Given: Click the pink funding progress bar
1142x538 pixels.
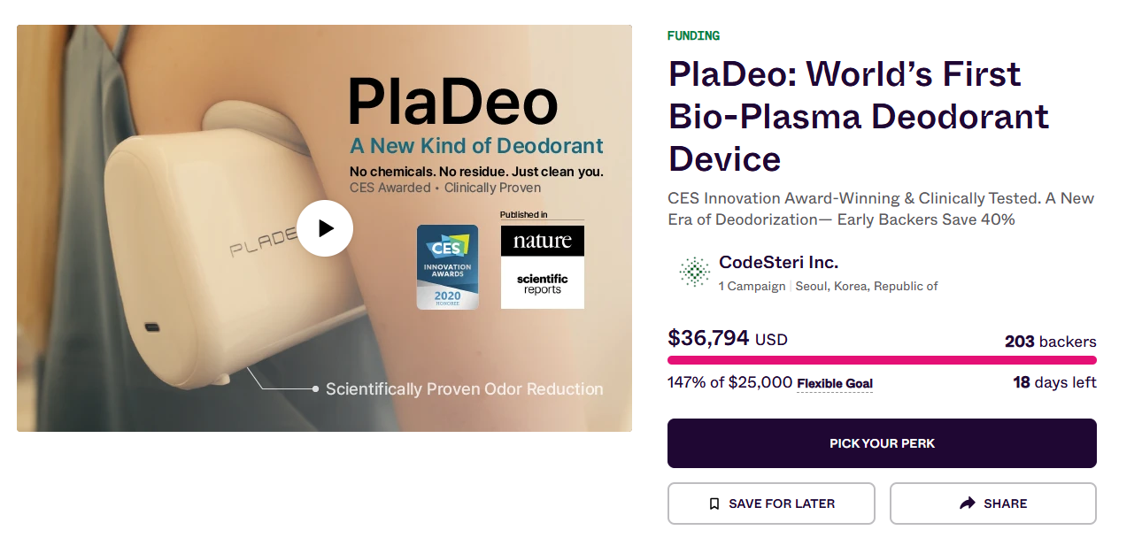Looking at the screenshot, I should [x=882, y=360].
